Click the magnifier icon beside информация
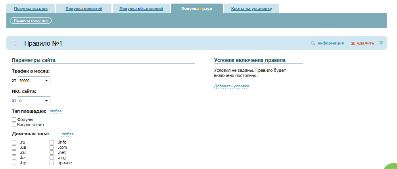The image size is (397, 169). pos(313,43)
